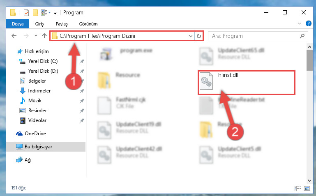This screenshot has height=196, width=316.
Task: Switch to details view icon
Action: (x=298, y=188)
